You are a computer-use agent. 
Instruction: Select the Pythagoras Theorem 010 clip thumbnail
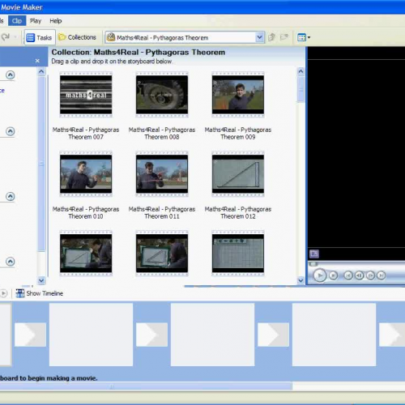pos(86,174)
